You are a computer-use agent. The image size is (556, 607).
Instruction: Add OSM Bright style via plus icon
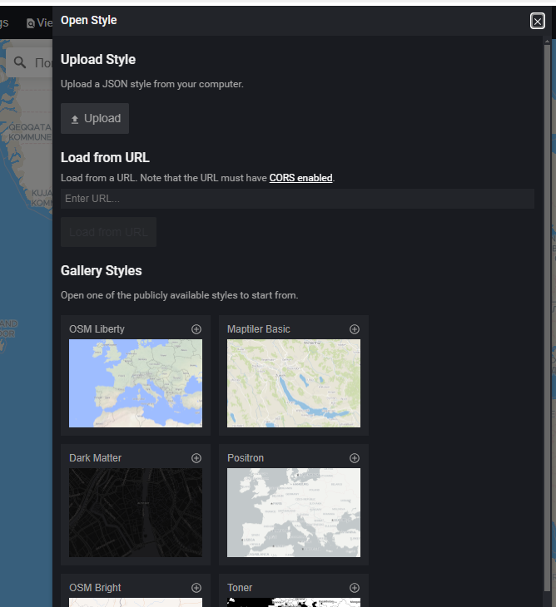196,588
